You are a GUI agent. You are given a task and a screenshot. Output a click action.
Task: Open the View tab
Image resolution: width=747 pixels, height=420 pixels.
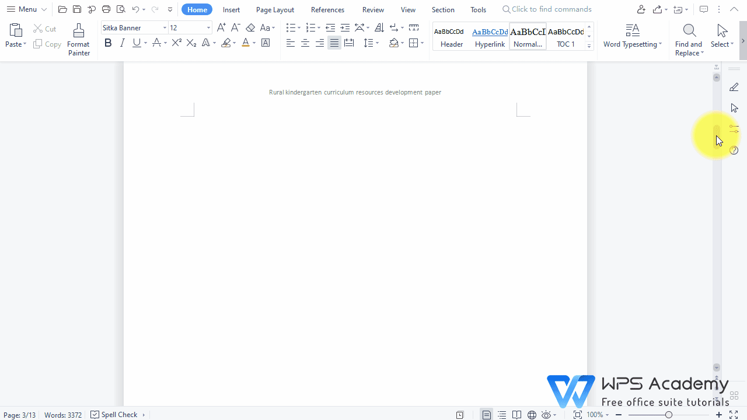408,9
